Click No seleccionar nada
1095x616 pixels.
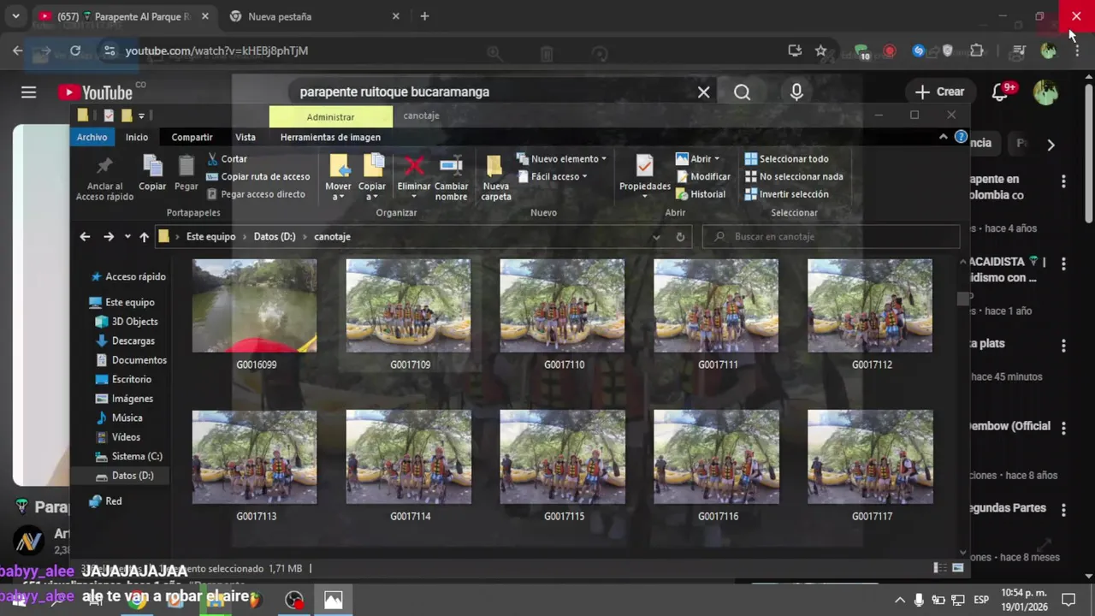(x=794, y=176)
